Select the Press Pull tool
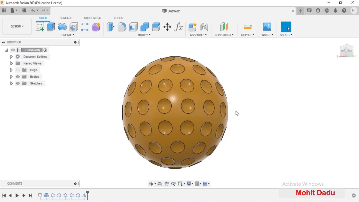Screen dimensions: 359x202 111,27
